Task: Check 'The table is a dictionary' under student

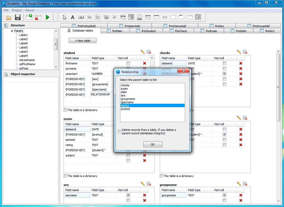Action: point(65,110)
